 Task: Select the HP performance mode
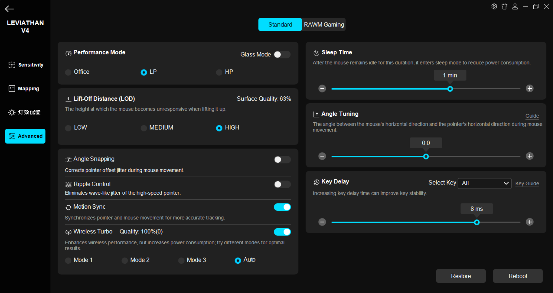(x=219, y=72)
